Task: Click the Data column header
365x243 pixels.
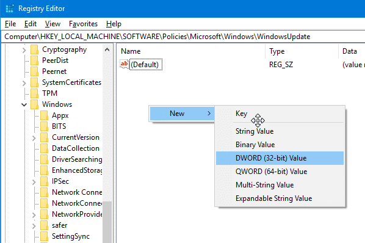Action: [x=352, y=51]
